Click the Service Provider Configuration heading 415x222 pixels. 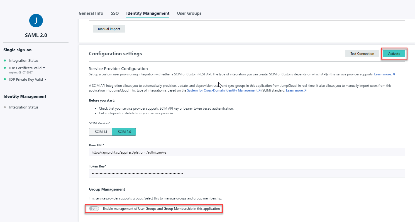pyautogui.click(x=118, y=68)
